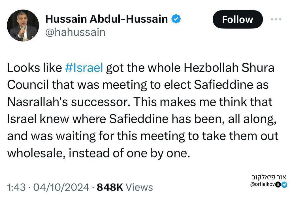Open the three-dot more options menu
Viewport: 290px width, 203px height.
tap(276, 19)
